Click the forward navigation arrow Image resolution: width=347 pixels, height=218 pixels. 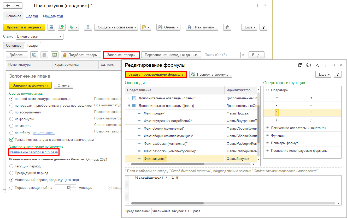17,5
